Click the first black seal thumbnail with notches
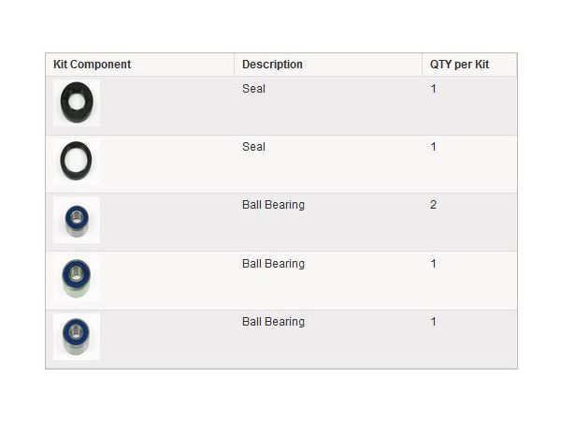Screen dimensions: 561x421 (77, 103)
